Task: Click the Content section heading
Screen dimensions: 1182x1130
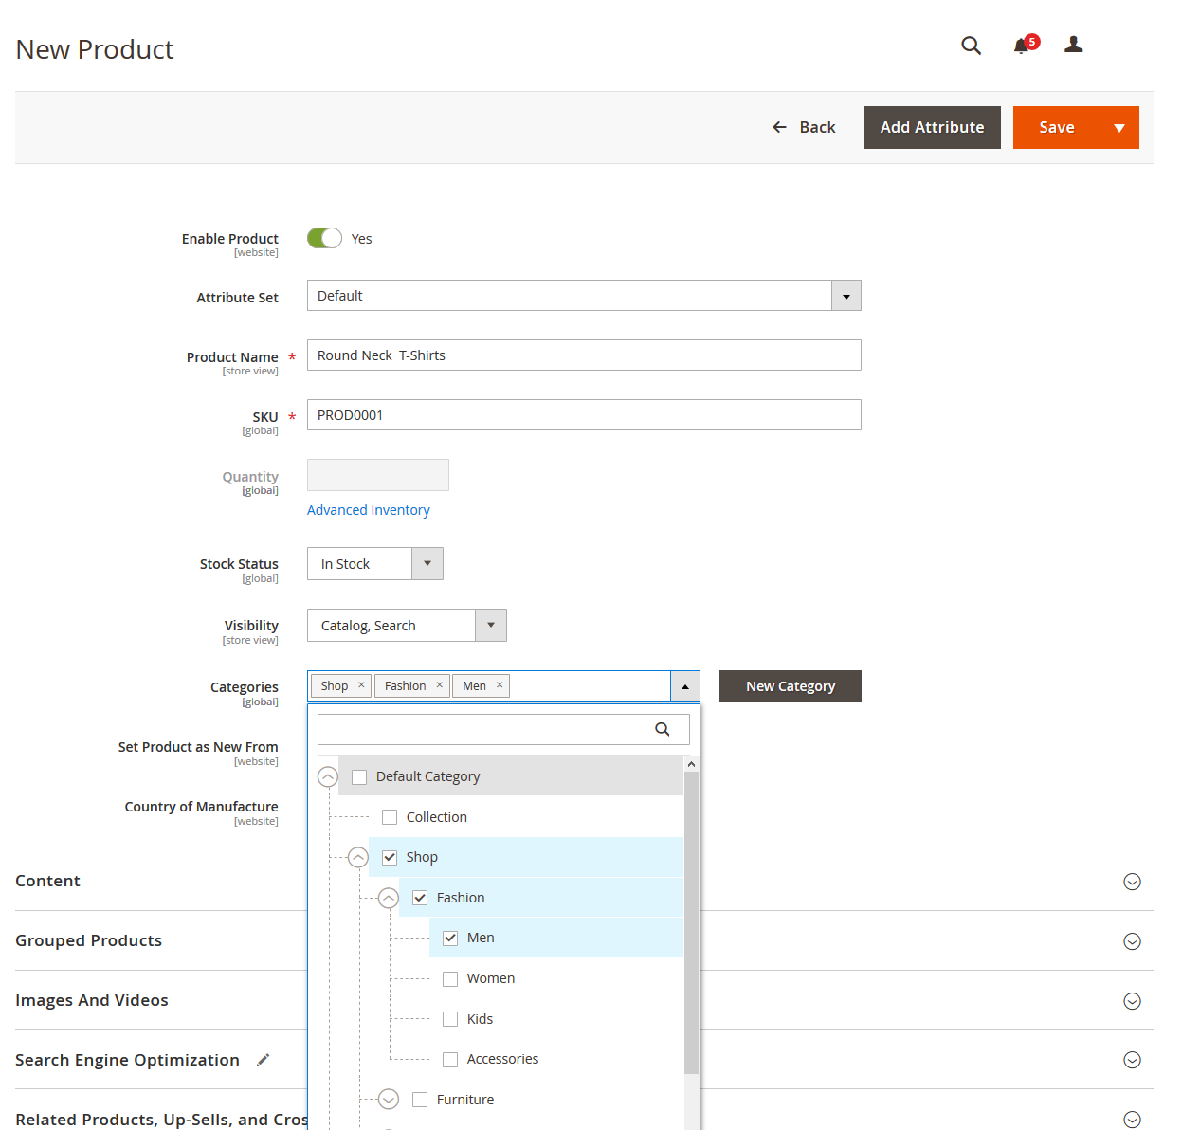Action: point(47,881)
